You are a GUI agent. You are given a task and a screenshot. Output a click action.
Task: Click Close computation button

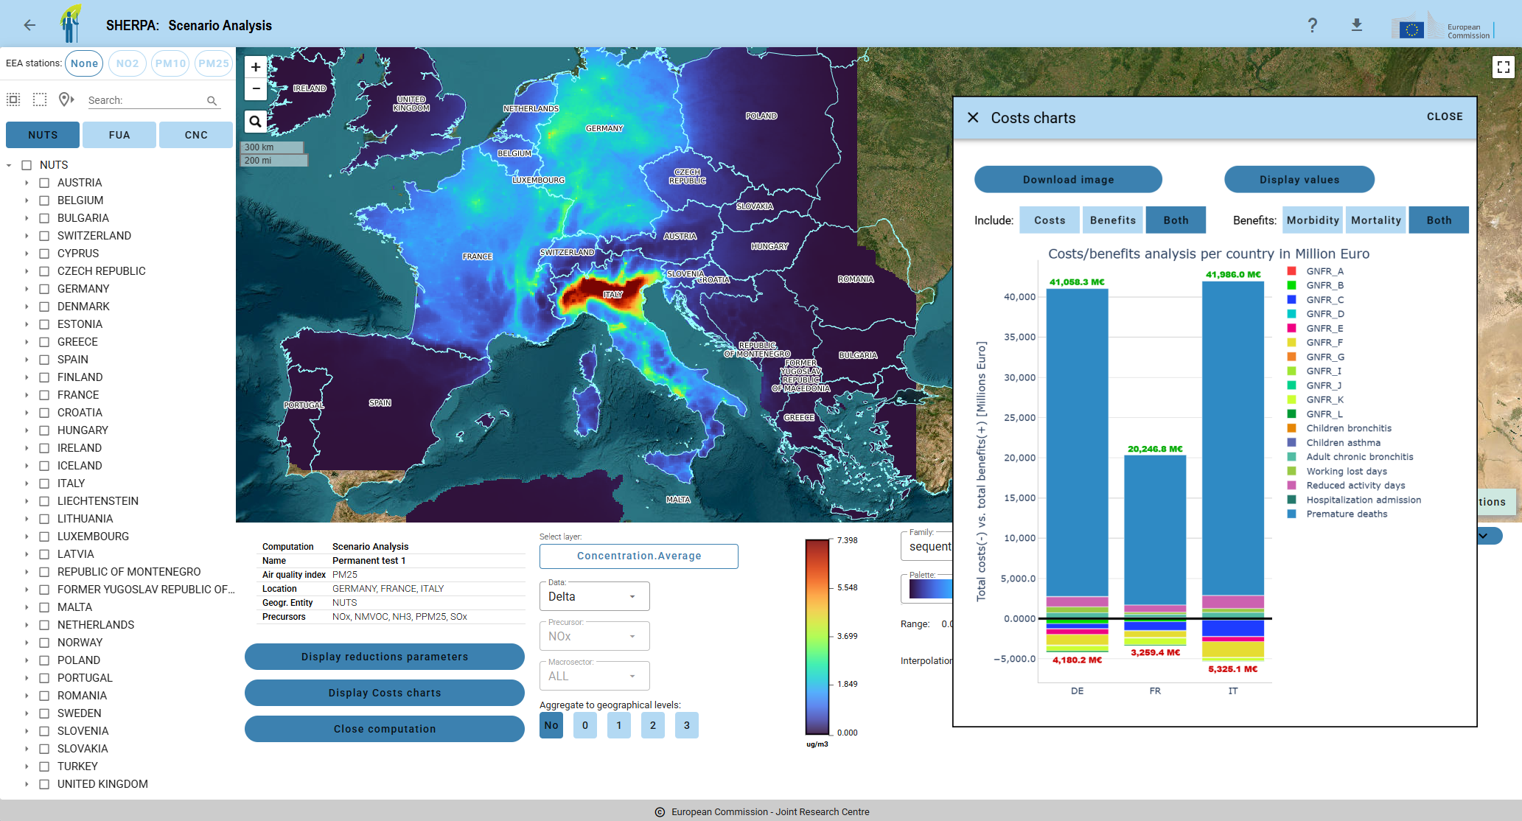click(385, 729)
